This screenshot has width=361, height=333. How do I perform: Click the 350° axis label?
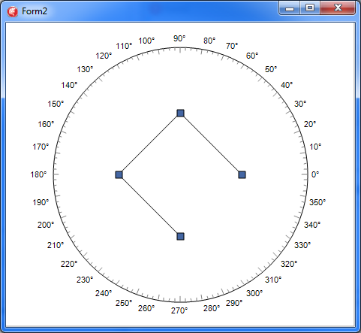pos(317,202)
